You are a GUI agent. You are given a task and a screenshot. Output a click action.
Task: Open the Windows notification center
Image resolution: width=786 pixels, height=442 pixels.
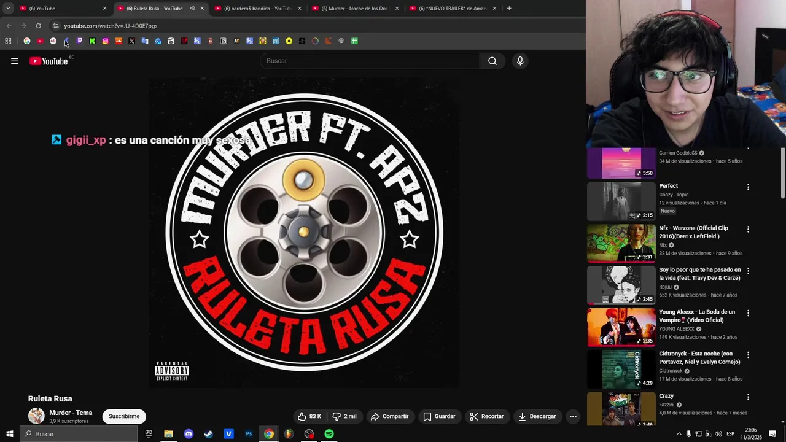click(772, 434)
